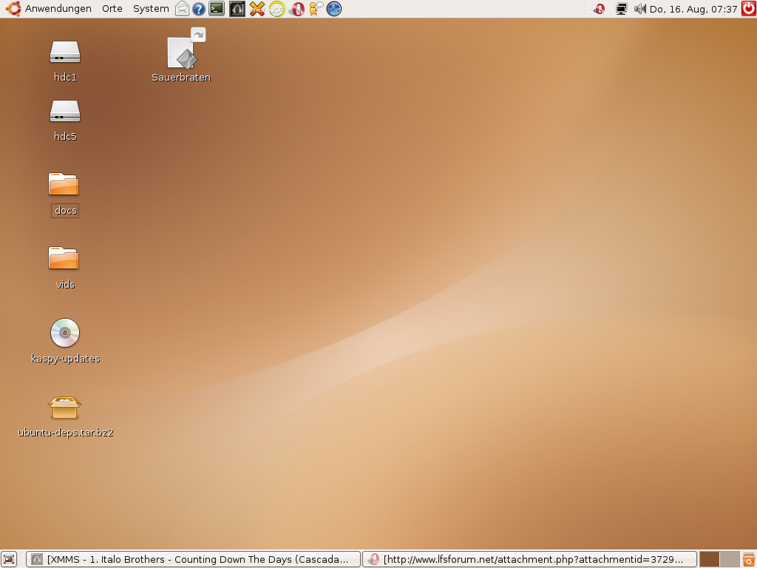Viewport: 757px width, 568px height.
Task: Open the Anwendungen menu
Action: 58,9
